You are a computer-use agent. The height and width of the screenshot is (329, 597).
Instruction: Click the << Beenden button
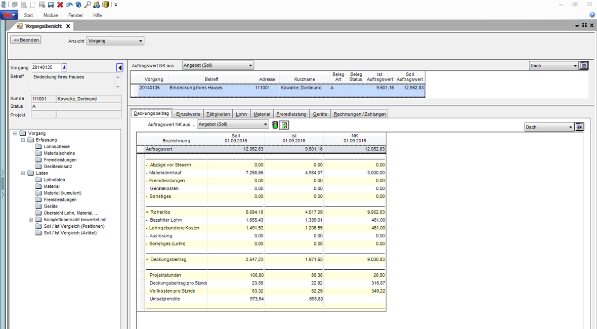[26, 40]
